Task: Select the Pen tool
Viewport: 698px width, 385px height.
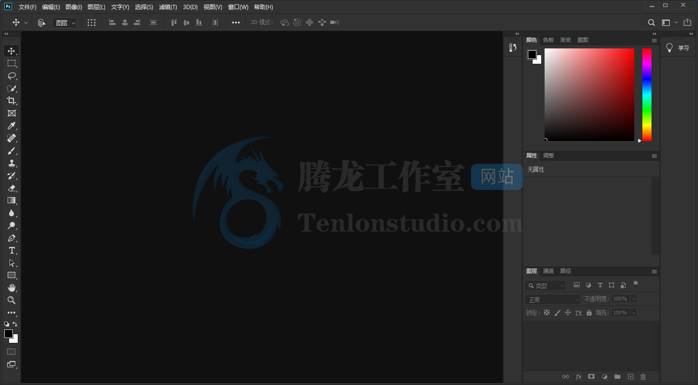Action: pos(12,238)
